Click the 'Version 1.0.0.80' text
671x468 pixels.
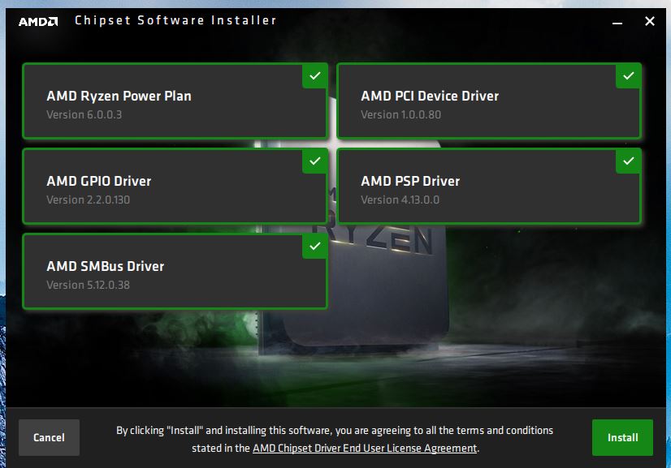point(401,114)
